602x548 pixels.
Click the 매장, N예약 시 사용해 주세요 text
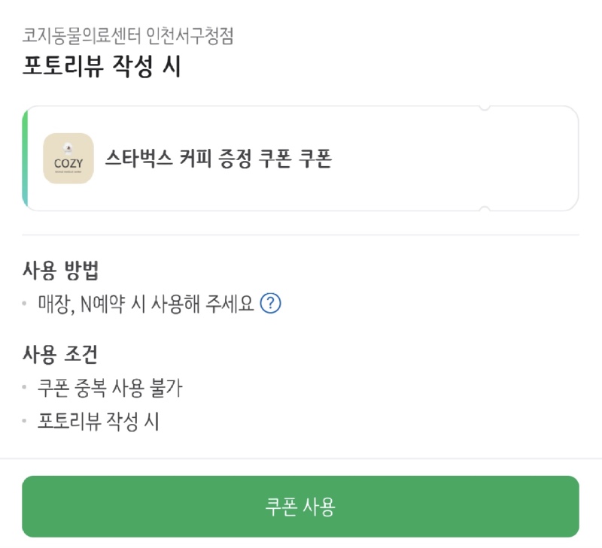click(146, 304)
